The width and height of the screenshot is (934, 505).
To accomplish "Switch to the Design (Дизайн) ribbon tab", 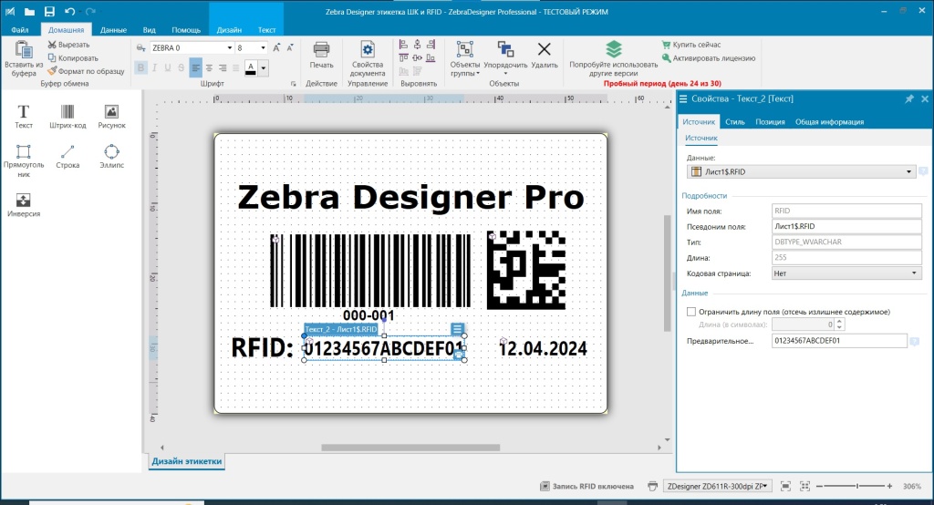I will [229, 30].
